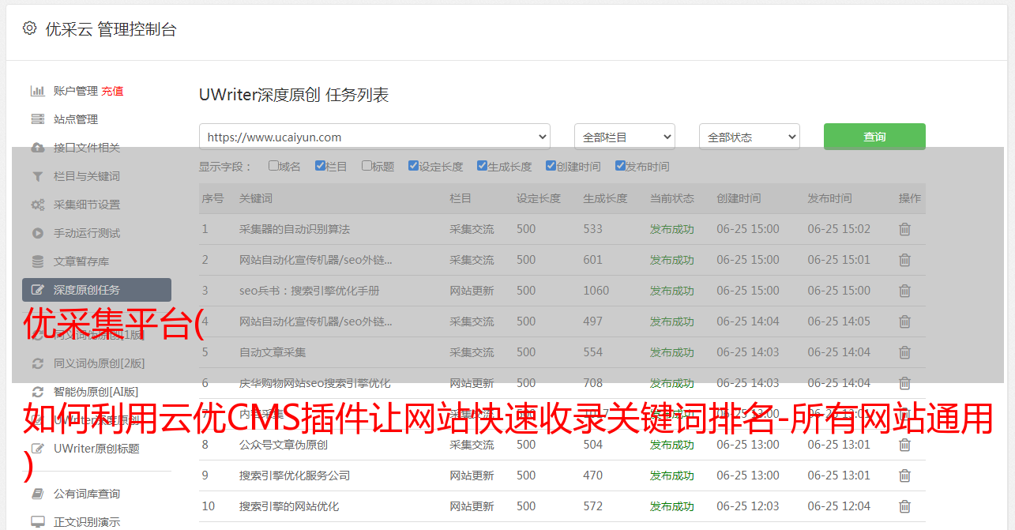Delete row 10 搜索引擎的网站优化 task

pos(904,506)
